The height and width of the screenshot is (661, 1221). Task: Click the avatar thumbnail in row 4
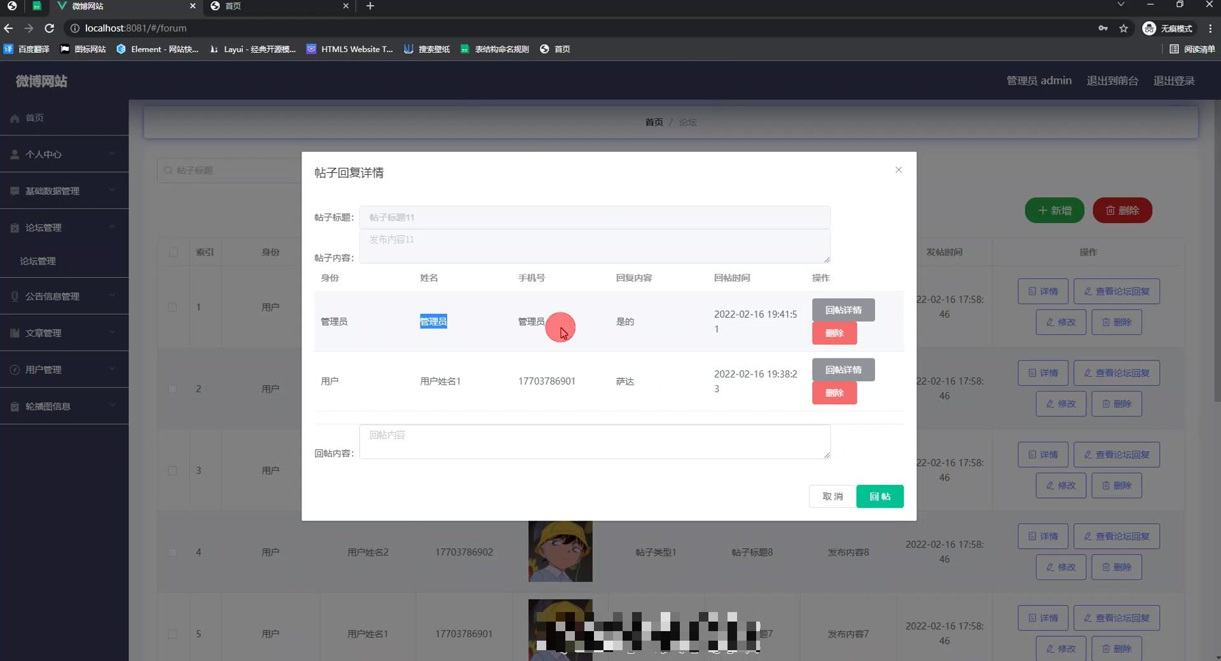(560, 552)
